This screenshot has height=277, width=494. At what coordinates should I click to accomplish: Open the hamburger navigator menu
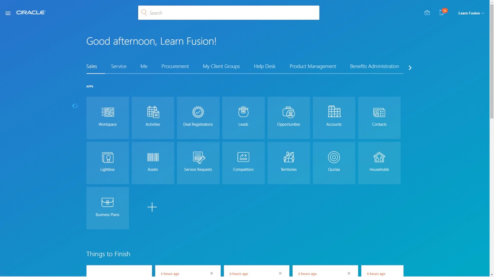[x=8, y=13]
